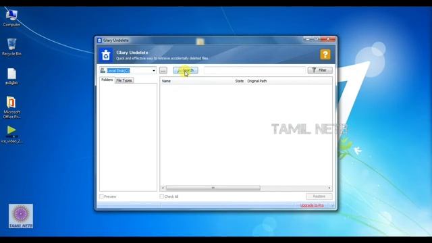
Task: Open the yellow help question mark icon
Action: (x=325, y=54)
